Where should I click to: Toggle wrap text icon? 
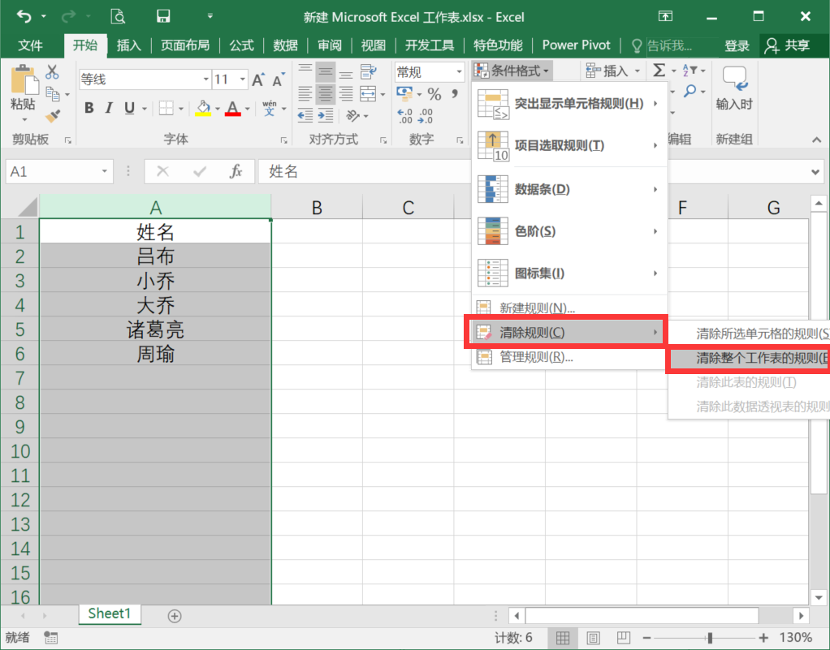click(368, 71)
